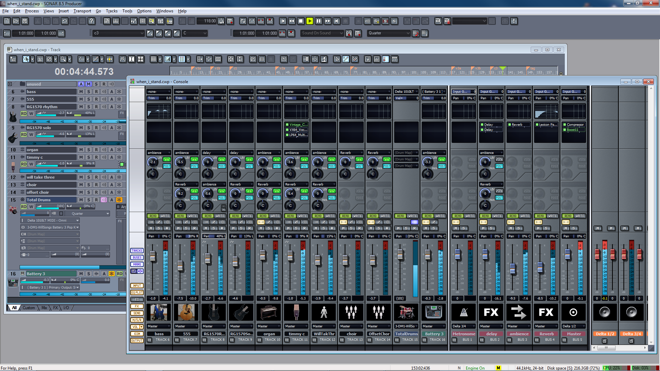The width and height of the screenshot is (660, 371).
Task: Click the metronome icon on Metronome bus strip
Action: [x=464, y=312]
